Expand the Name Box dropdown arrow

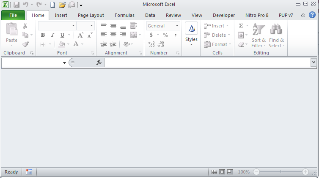pyautogui.click(x=64, y=62)
